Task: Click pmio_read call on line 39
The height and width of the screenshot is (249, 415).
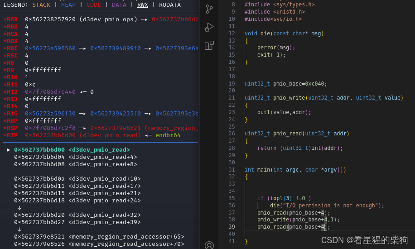Action: point(294,227)
